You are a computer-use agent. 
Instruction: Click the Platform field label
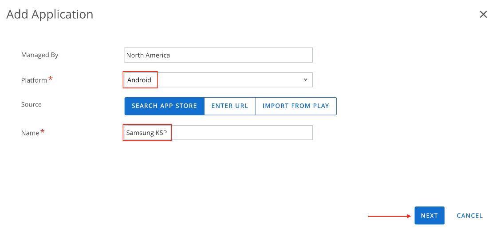pyautogui.click(x=34, y=80)
